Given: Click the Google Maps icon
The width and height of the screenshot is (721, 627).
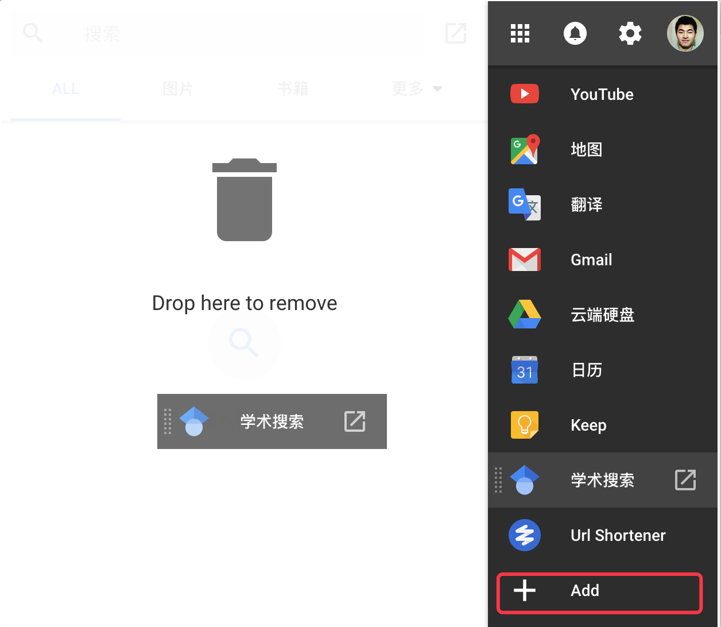Looking at the screenshot, I should [x=525, y=149].
